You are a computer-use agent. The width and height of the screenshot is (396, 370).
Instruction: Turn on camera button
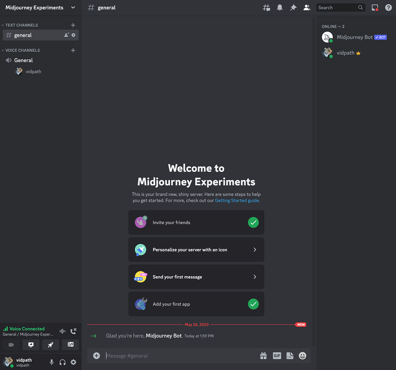pyautogui.click(x=11, y=345)
